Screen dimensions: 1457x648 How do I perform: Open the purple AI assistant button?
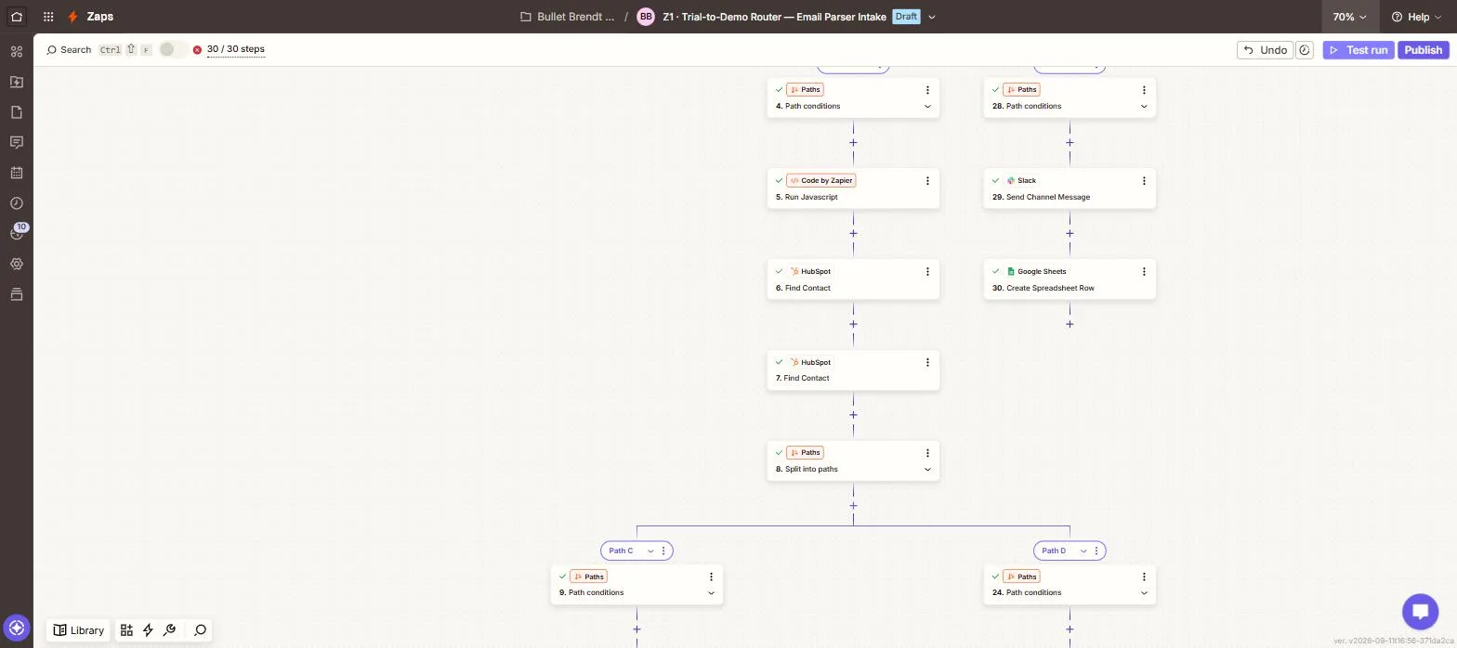coord(17,628)
